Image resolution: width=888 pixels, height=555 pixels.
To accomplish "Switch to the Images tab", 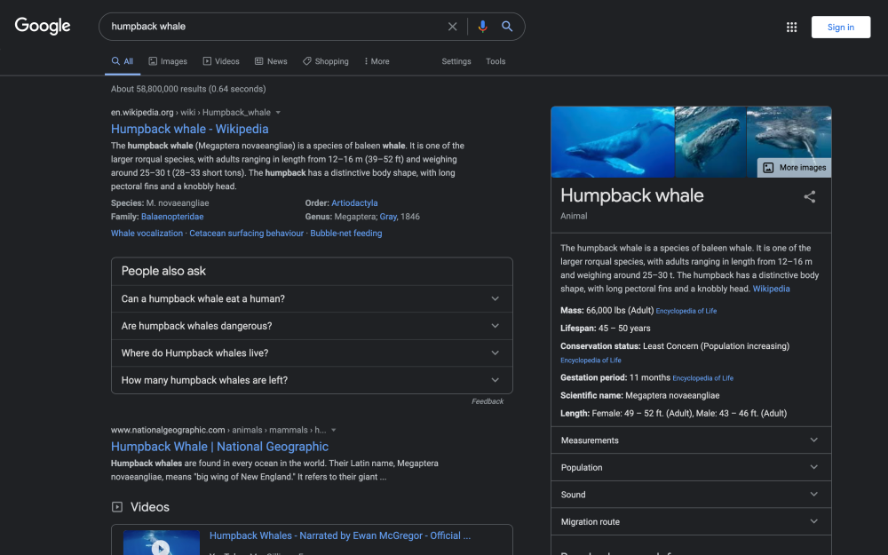I will pos(168,61).
